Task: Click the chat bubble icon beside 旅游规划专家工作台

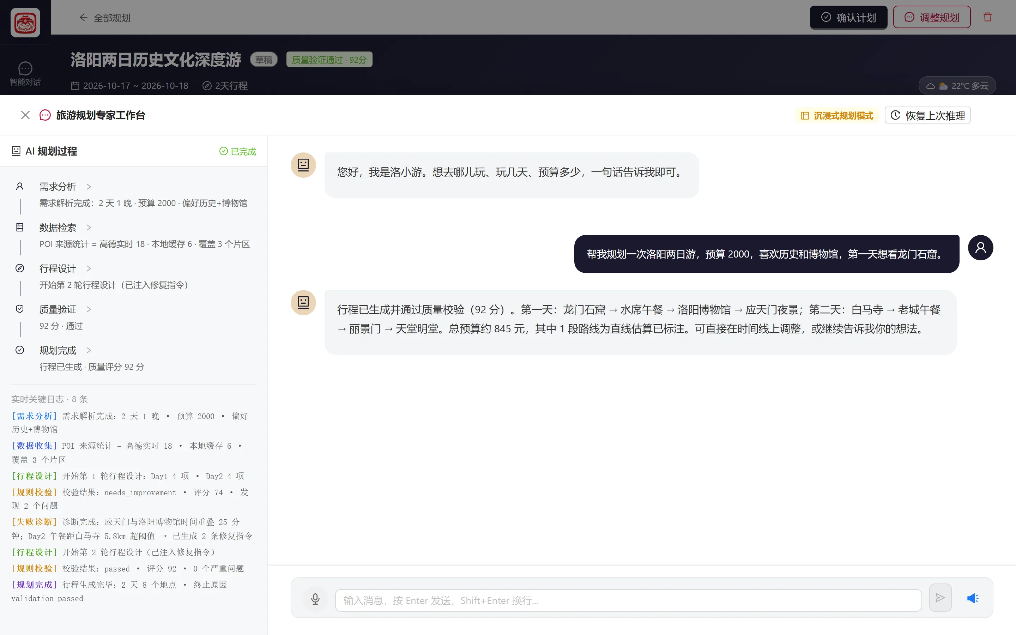Action: point(45,115)
